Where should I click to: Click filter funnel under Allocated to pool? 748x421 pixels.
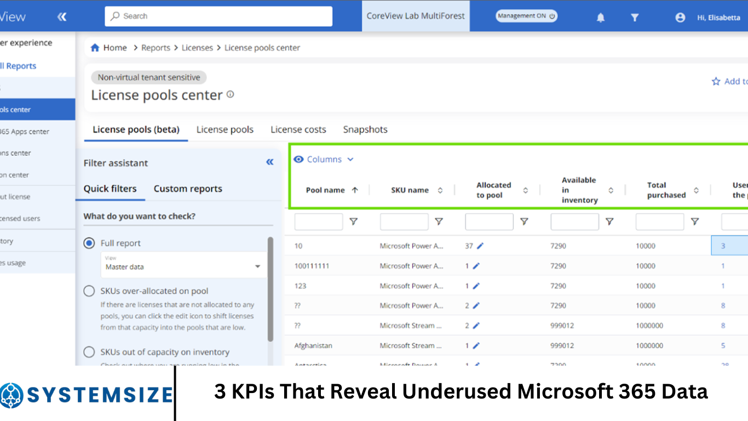pos(524,221)
